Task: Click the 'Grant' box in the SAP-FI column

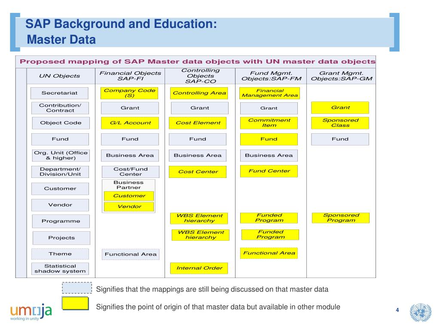Action: 130,108
